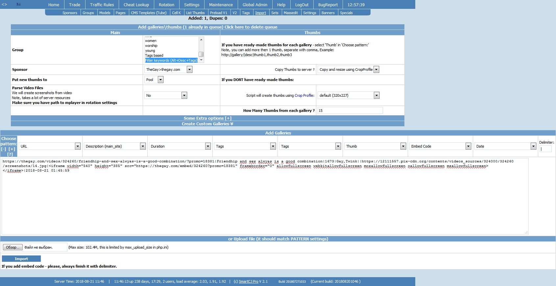Screen dimensions: 556x286
Task: Switch to the List Thumbs tab
Action: [x=195, y=13]
